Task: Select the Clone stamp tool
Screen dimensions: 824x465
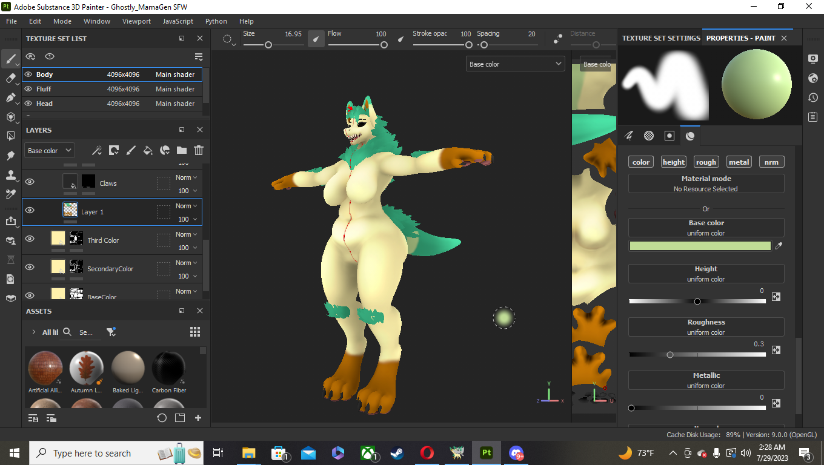Action: pos(10,175)
